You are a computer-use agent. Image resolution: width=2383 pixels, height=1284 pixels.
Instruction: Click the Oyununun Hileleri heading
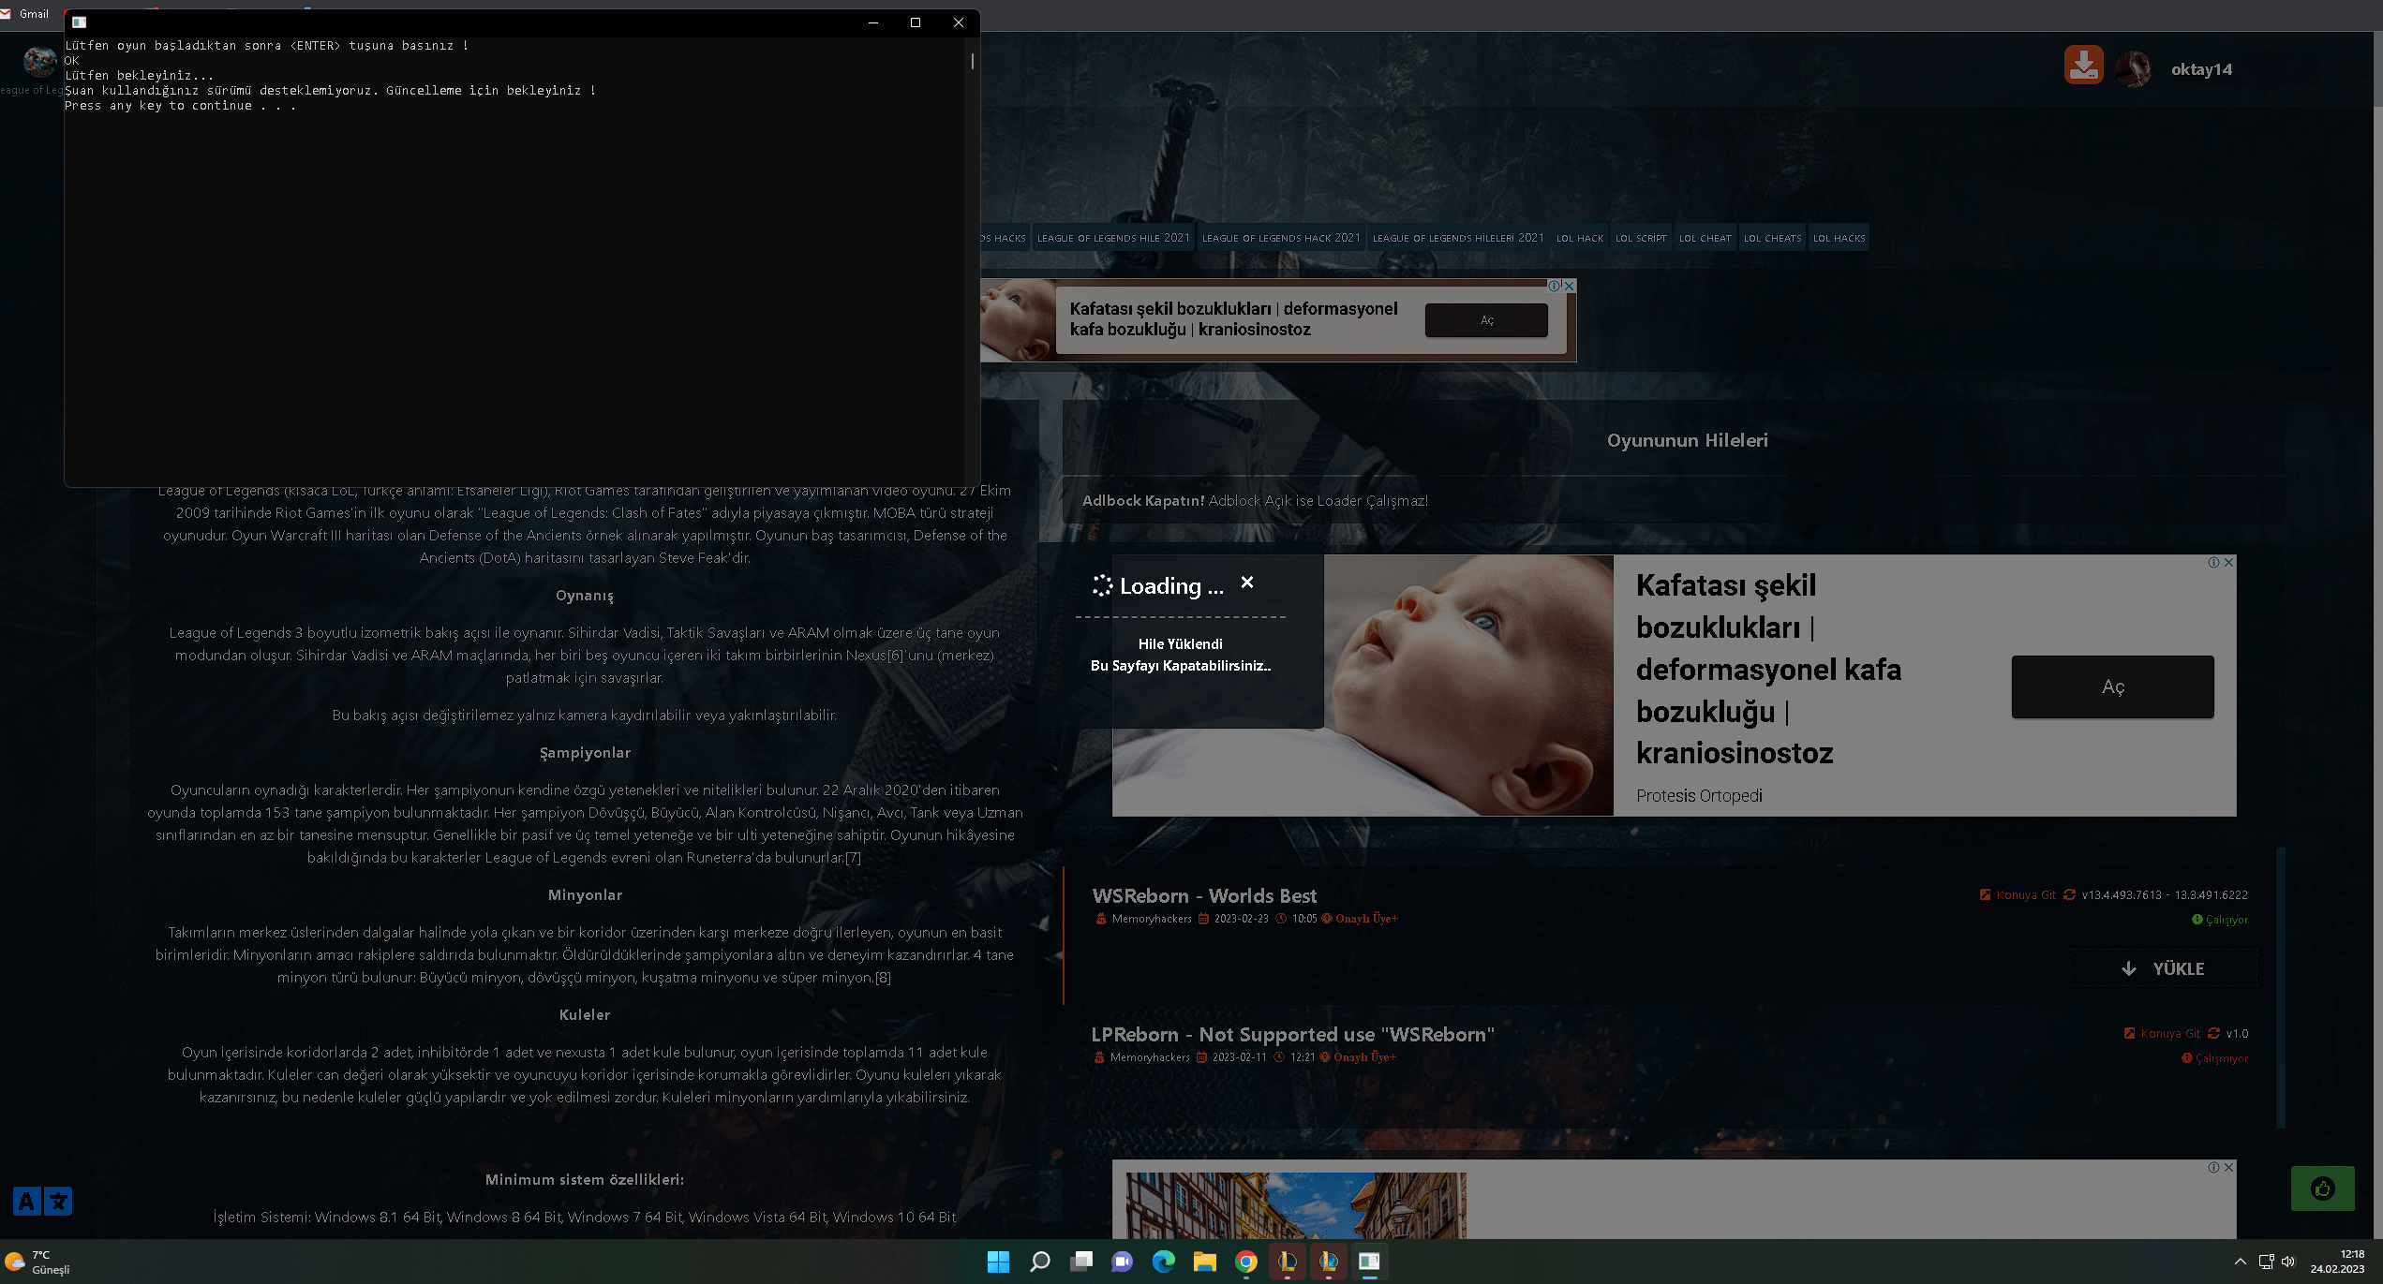pos(1687,440)
